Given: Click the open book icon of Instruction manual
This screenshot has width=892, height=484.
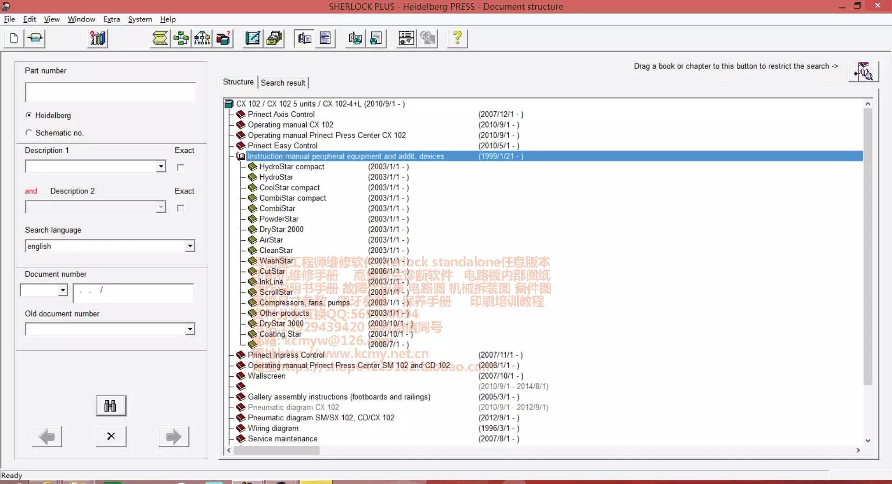Looking at the screenshot, I should 241,156.
